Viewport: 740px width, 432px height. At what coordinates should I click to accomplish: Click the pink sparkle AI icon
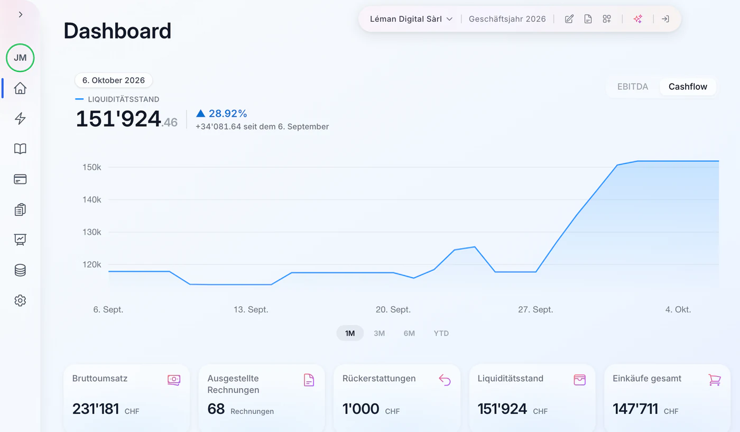(x=638, y=19)
